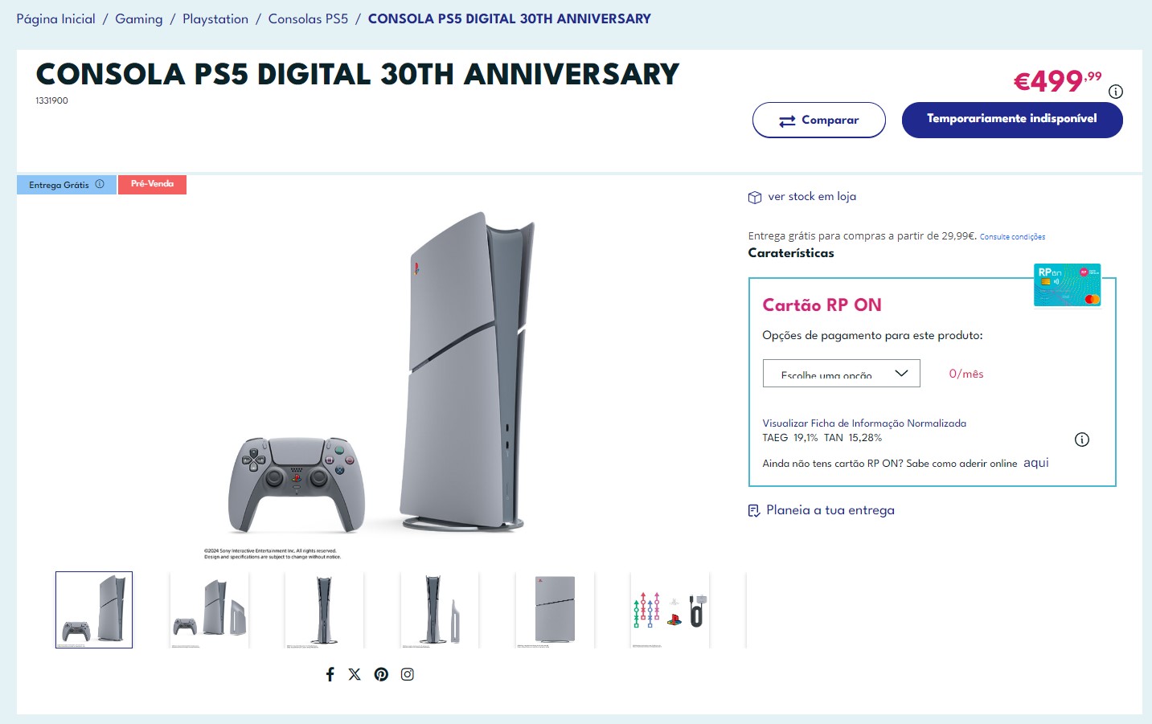
Task: Click the RP ON card image
Action: (x=1067, y=285)
